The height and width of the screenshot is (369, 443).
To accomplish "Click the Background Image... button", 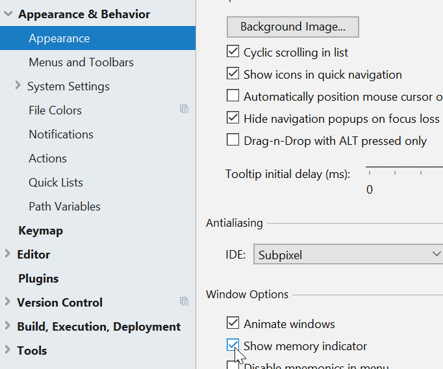I will coord(292,27).
